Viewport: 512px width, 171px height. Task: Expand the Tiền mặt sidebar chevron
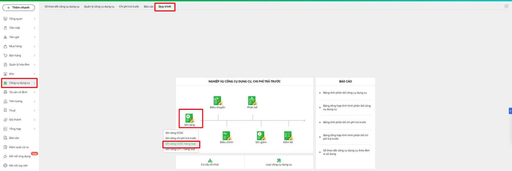(35, 28)
